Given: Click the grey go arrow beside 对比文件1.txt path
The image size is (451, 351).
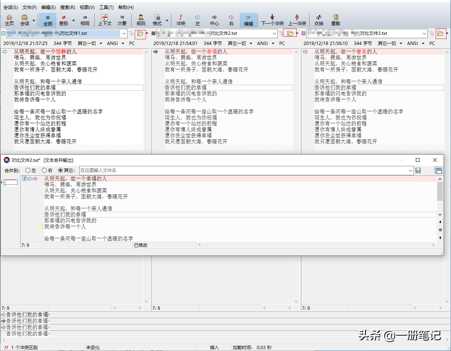Looking at the screenshot, I should [x=131, y=33].
